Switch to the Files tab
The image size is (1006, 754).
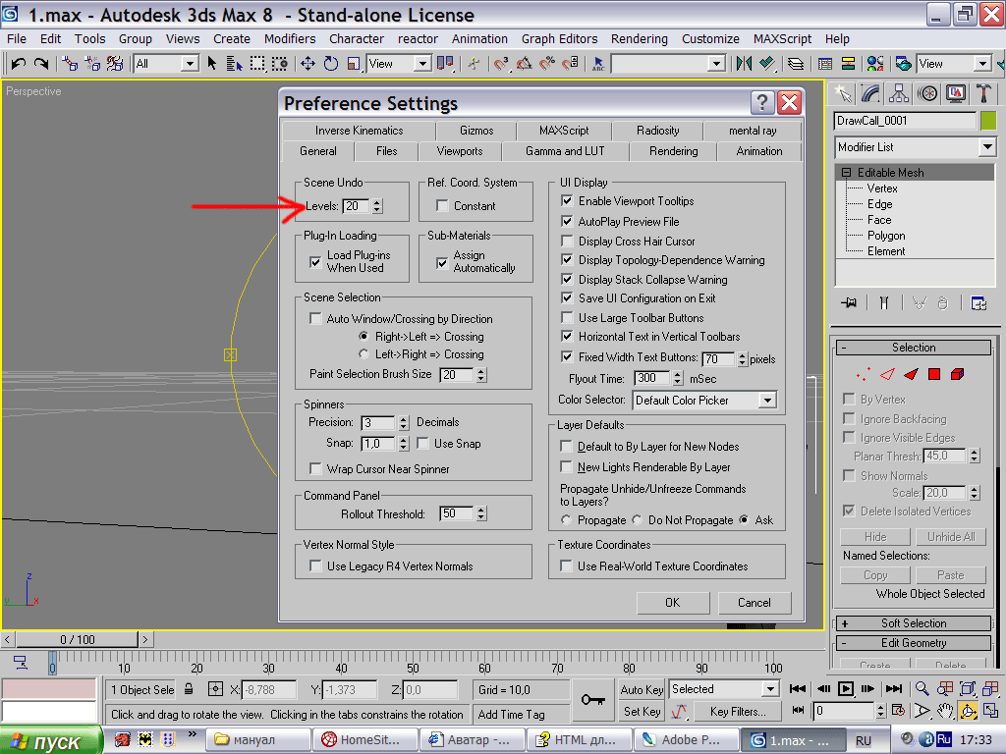(x=386, y=151)
